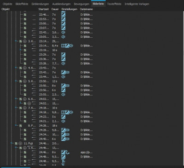
Task: Open the Texteffekte tab
Action: (114, 4)
